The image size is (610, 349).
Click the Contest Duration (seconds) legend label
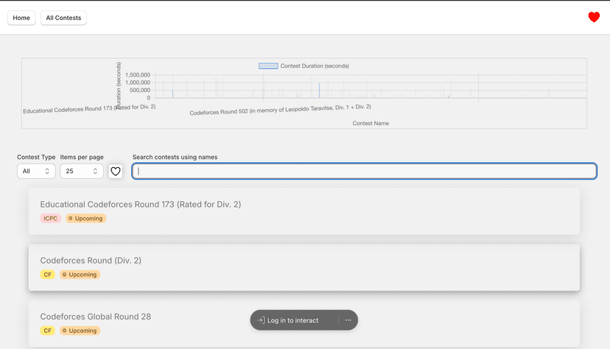(315, 66)
